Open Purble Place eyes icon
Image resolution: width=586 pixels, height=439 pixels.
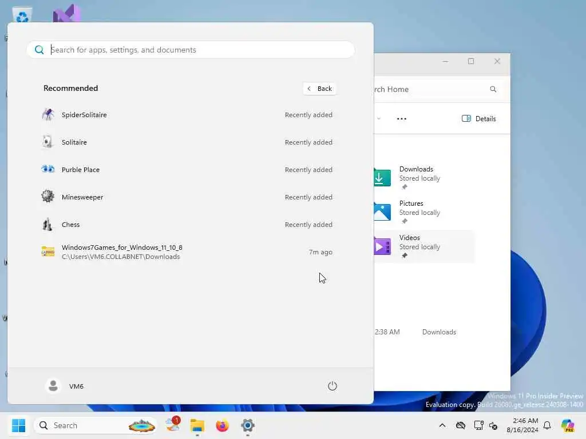(48, 169)
